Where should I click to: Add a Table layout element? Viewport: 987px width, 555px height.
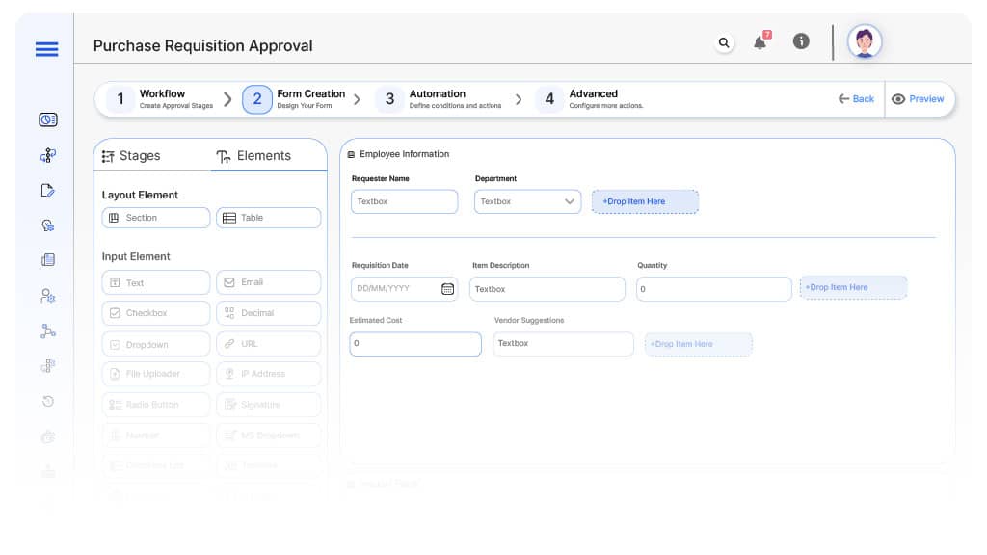pos(268,218)
